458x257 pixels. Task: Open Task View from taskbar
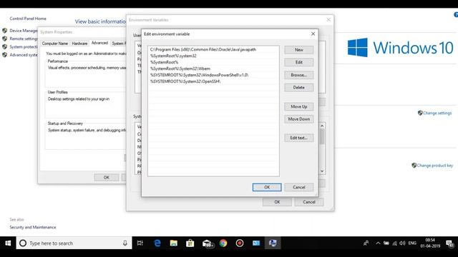click(x=140, y=243)
